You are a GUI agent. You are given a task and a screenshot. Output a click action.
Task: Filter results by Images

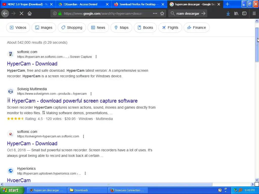(x=44, y=28)
